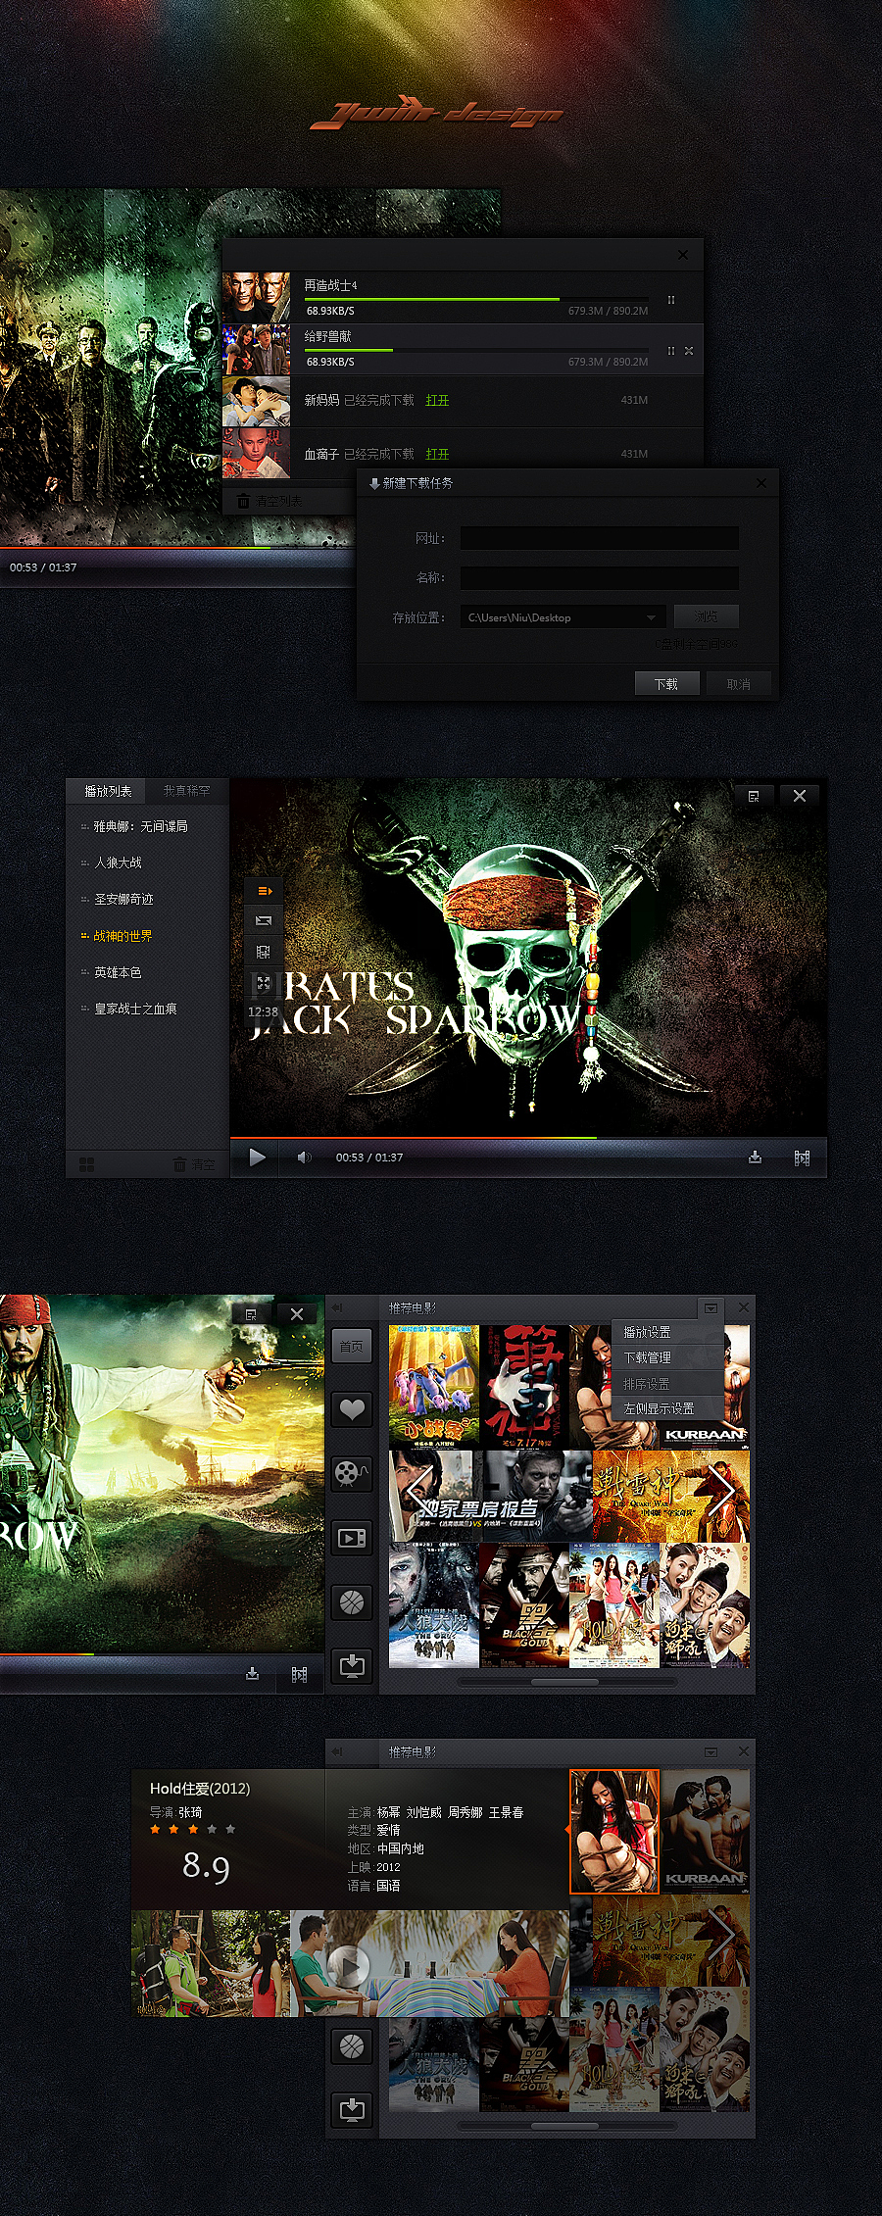Toggle fullscreen with the expand arrows icon
882x2216 pixels.
point(264,982)
